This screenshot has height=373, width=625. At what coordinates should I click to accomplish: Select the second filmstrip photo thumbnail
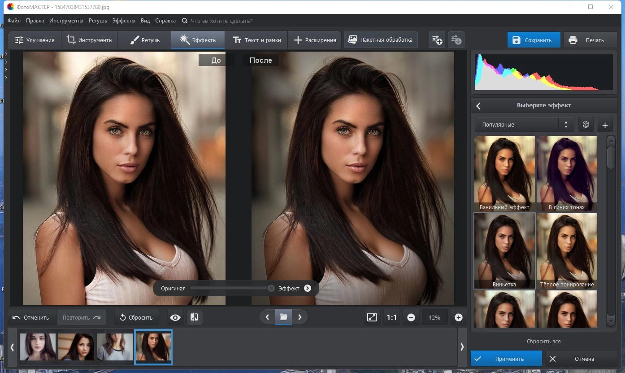[76, 347]
